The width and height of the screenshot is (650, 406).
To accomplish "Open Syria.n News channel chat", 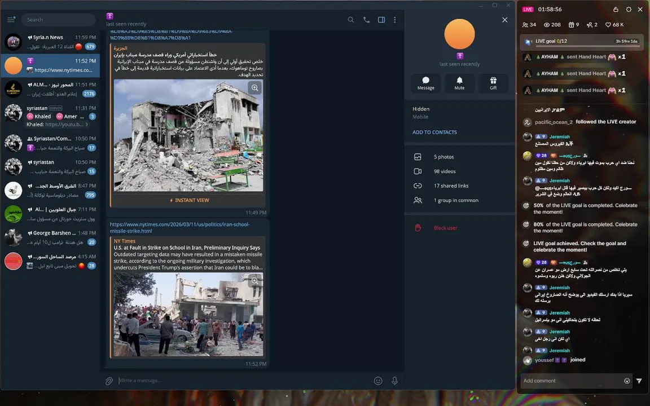I will tap(50, 42).
